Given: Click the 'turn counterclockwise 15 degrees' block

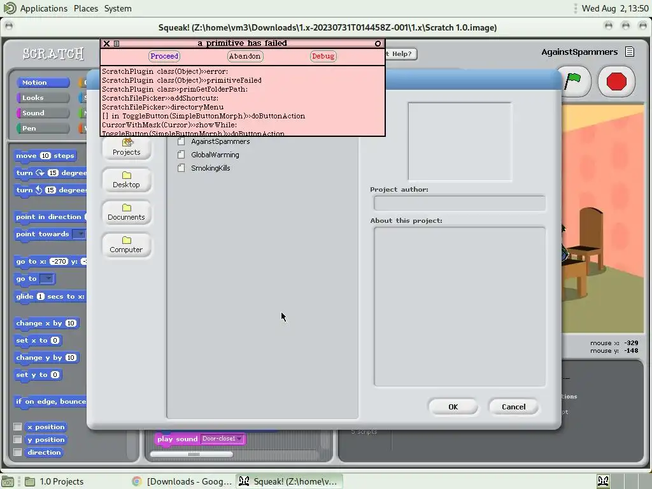Looking at the screenshot, I should tap(50, 190).
